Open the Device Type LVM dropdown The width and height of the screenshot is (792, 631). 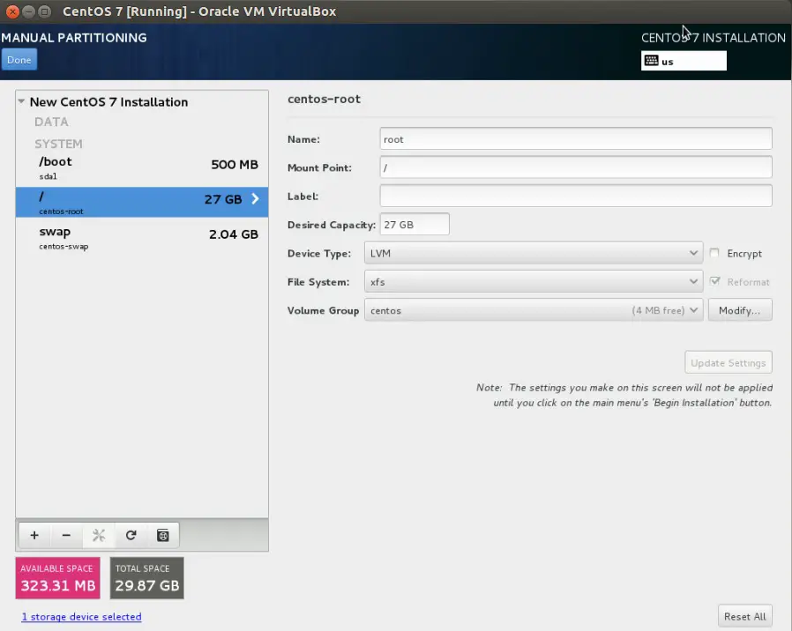(x=534, y=253)
